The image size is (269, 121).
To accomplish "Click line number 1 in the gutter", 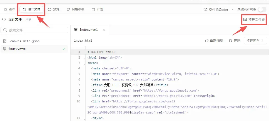I will tap(79, 52).
